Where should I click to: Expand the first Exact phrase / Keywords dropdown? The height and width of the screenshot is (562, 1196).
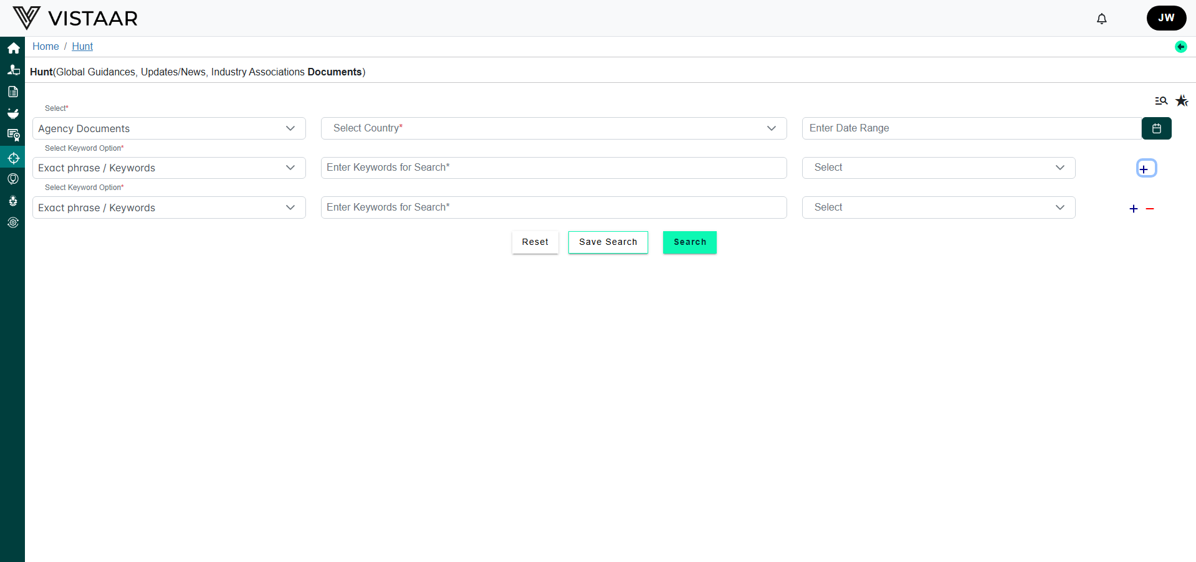tap(169, 168)
